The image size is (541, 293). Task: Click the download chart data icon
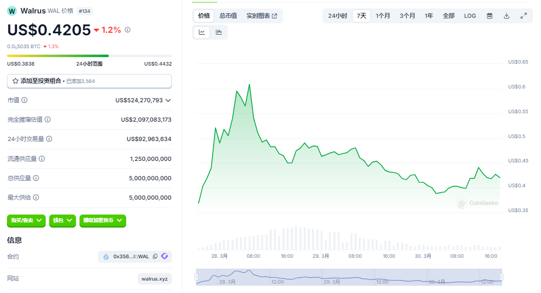point(506,16)
